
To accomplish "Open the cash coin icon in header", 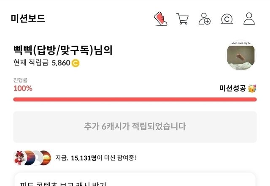I will pyautogui.click(x=227, y=19).
